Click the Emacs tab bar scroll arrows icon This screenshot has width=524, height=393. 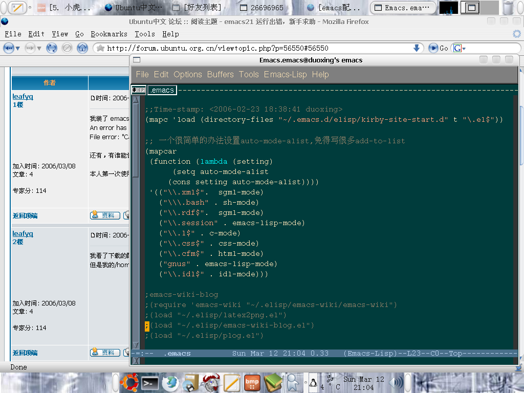click(139, 90)
